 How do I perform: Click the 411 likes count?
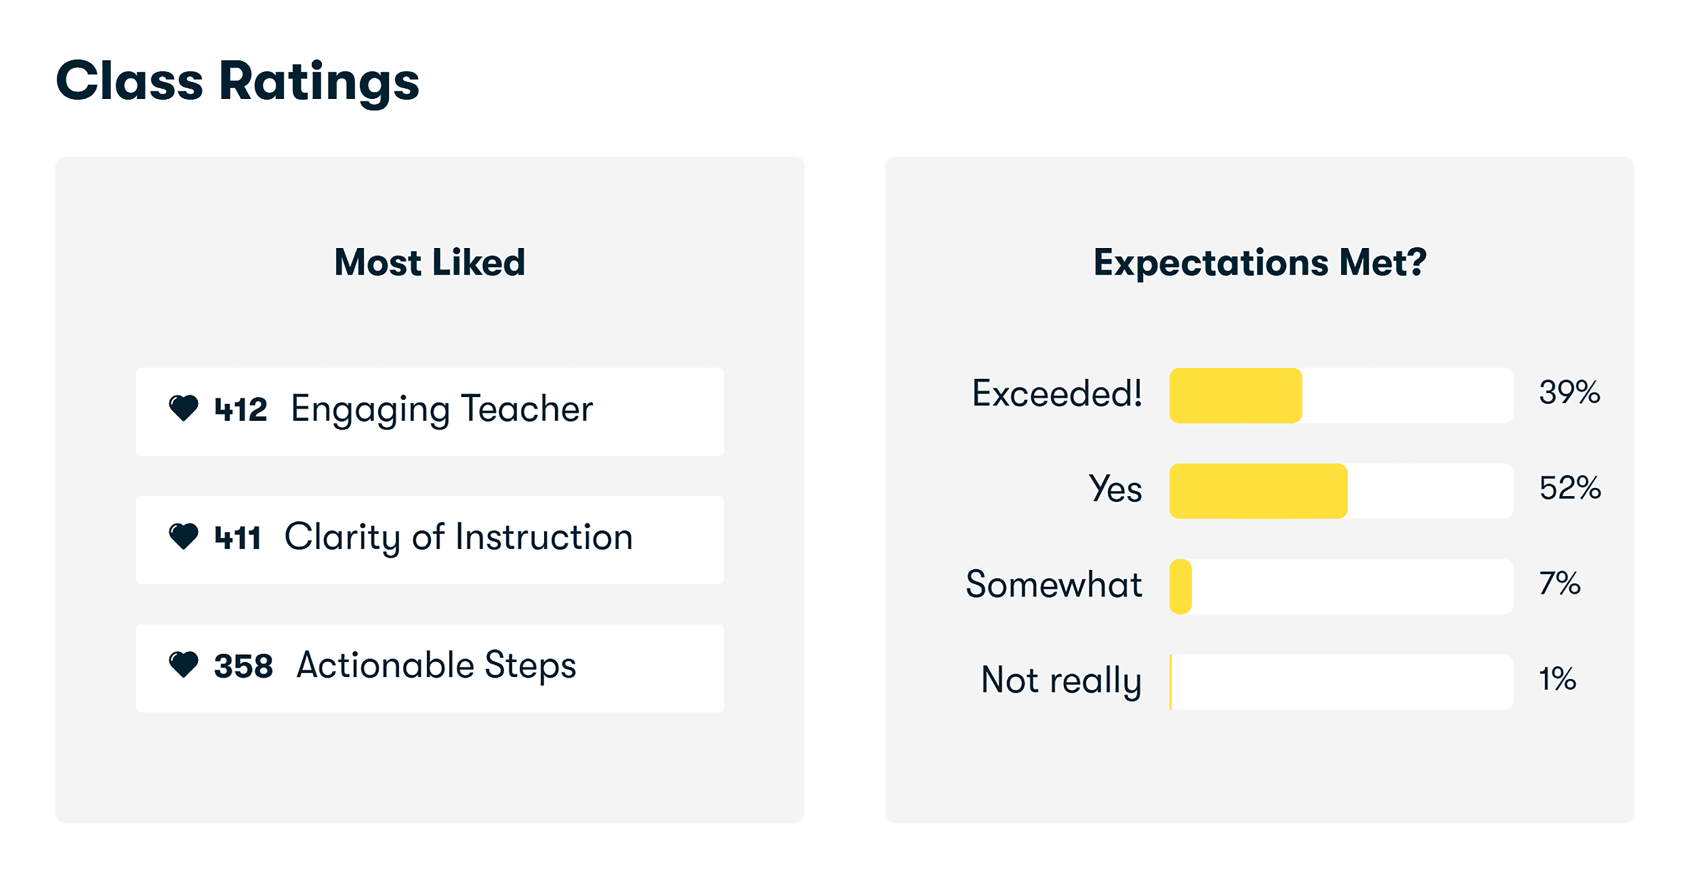click(237, 538)
